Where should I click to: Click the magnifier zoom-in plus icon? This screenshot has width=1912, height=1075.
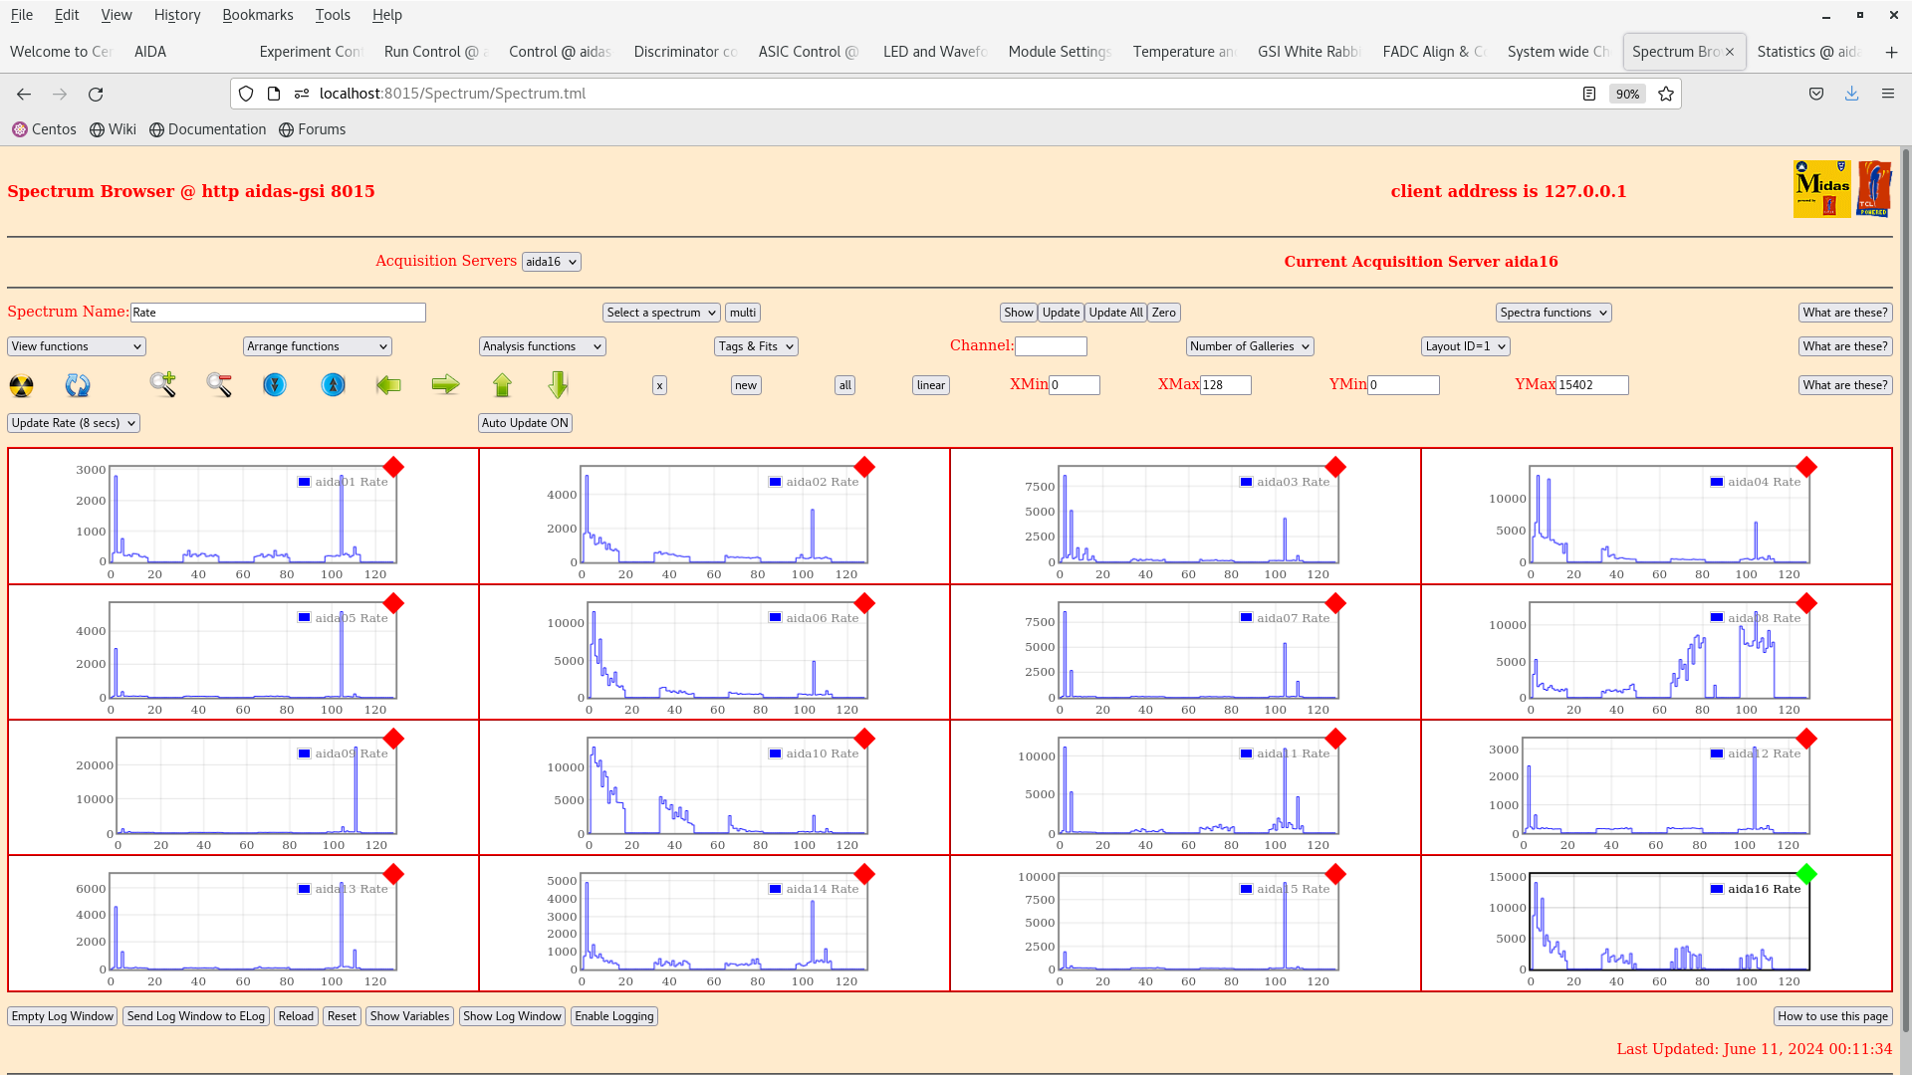[162, 384]
